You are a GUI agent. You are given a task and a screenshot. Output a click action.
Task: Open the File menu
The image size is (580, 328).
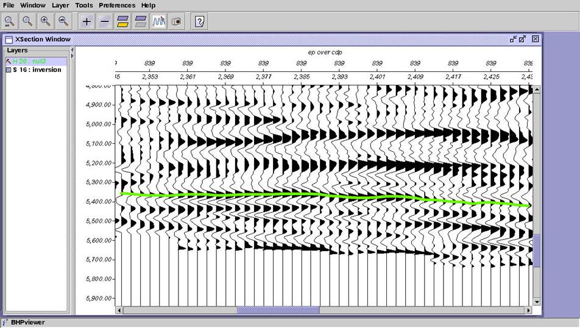9,5
